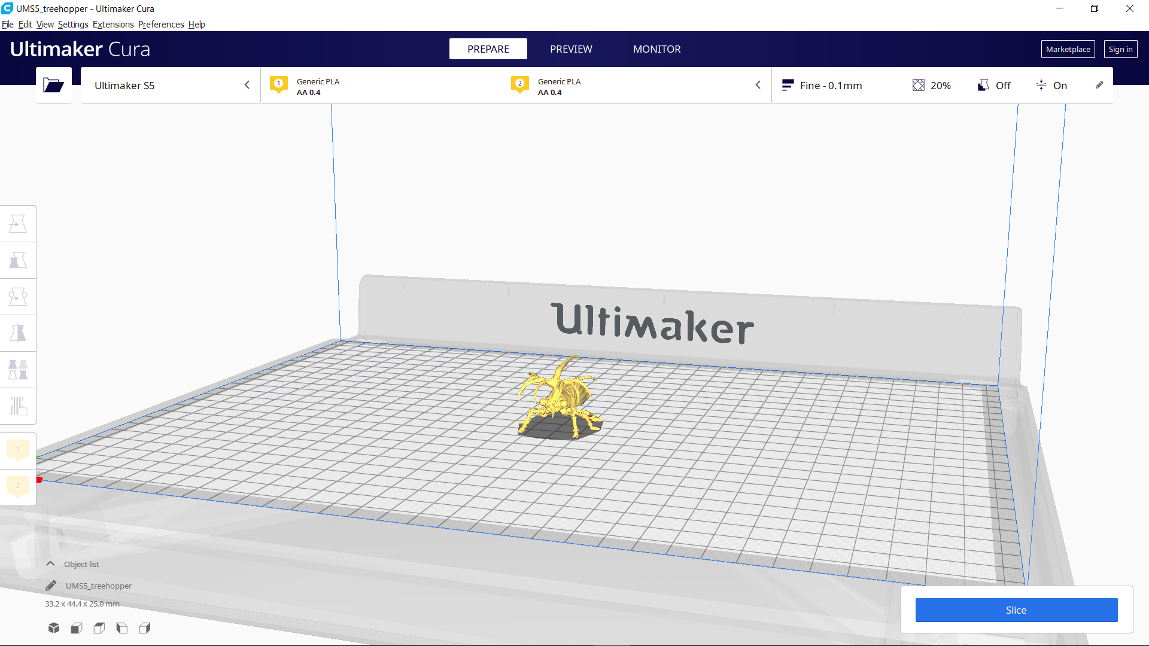
Task: Choose extruder 1 button in toolbar
Action: [x=18, y=450]
